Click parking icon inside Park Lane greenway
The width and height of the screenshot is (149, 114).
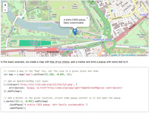click(107, 28)
